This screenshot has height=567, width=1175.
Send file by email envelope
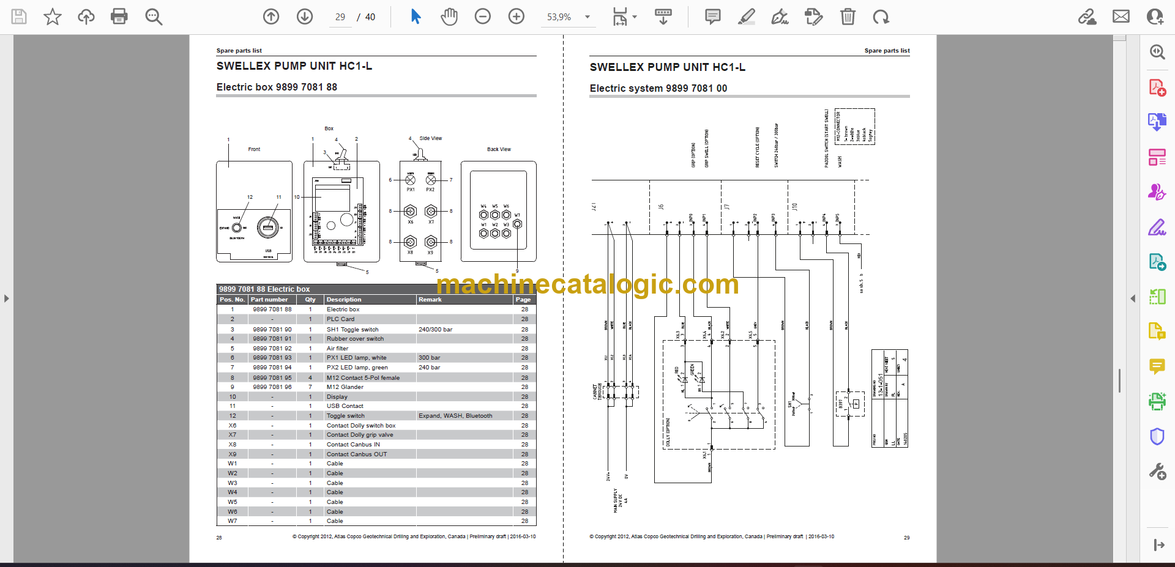[x=1121, y=17]
